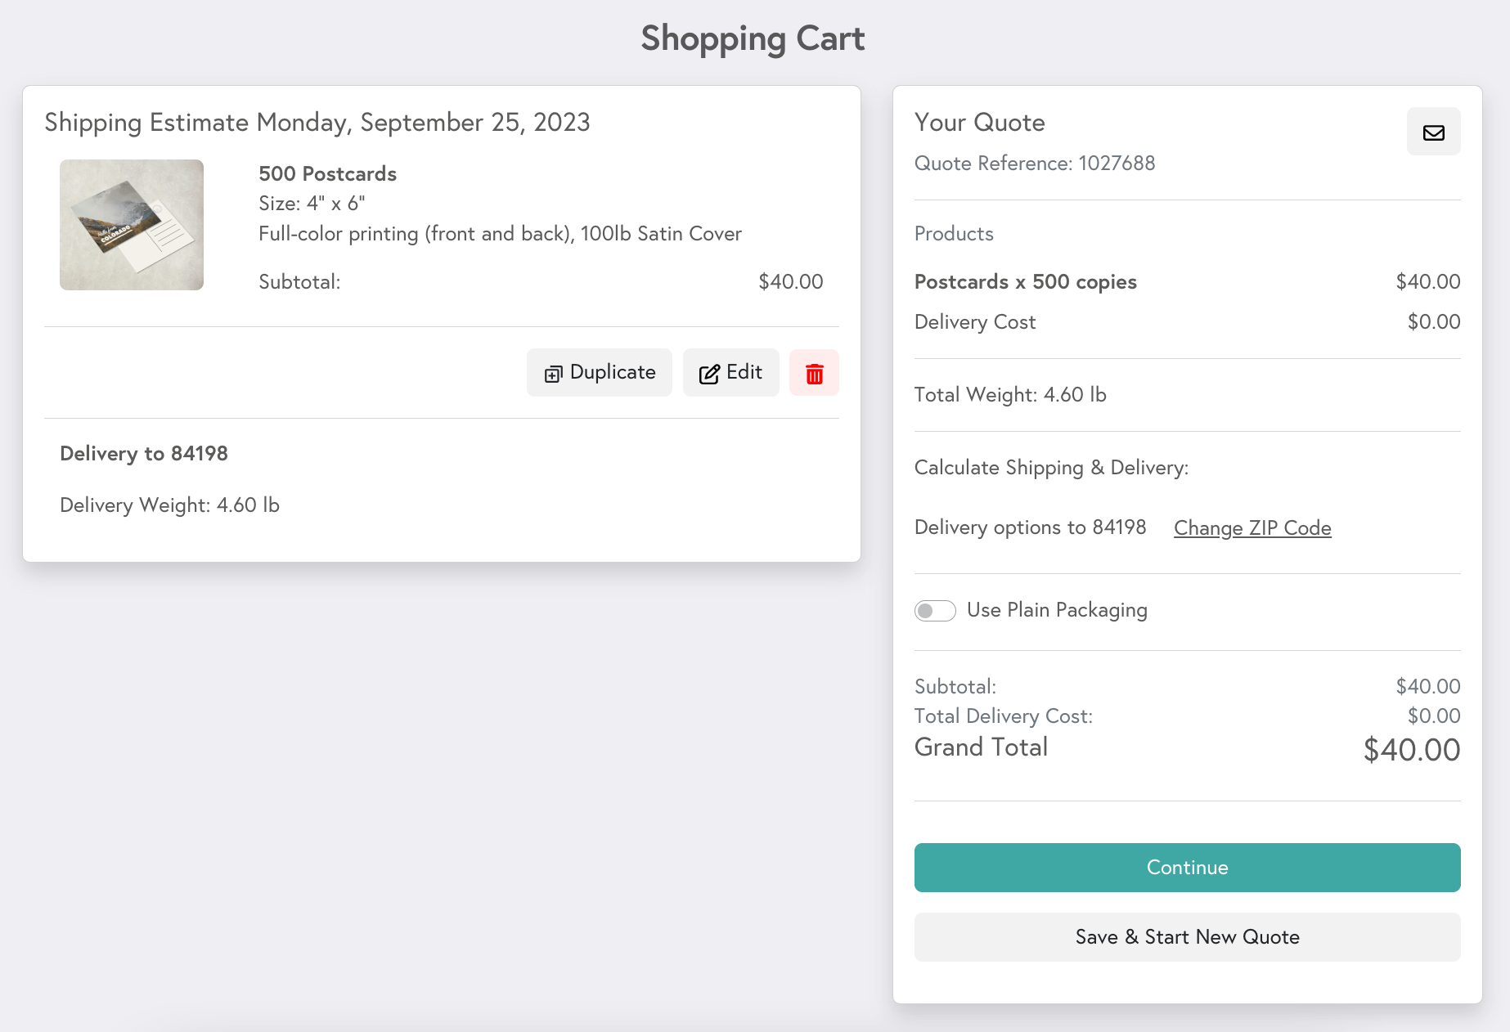Viewport: 1510px width, 1032px height.
Task: Click the red trash icon to delete the postcards
Action: (x=813, y=372)
